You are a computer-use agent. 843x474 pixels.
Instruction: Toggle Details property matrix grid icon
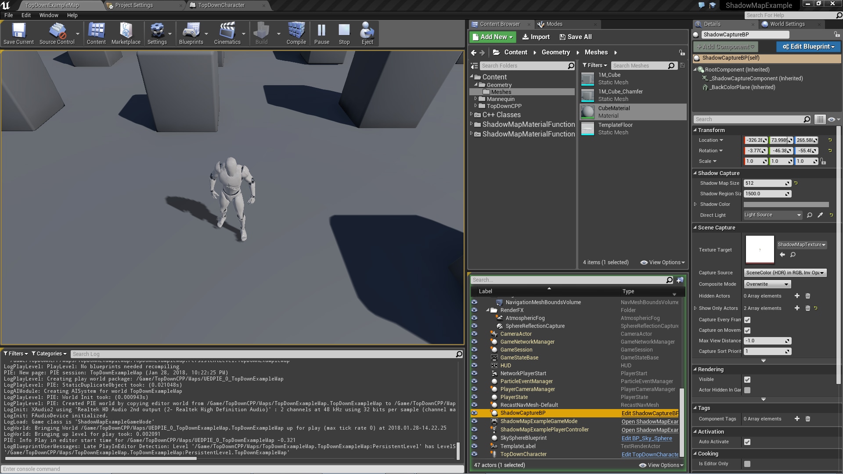(820, 119)
